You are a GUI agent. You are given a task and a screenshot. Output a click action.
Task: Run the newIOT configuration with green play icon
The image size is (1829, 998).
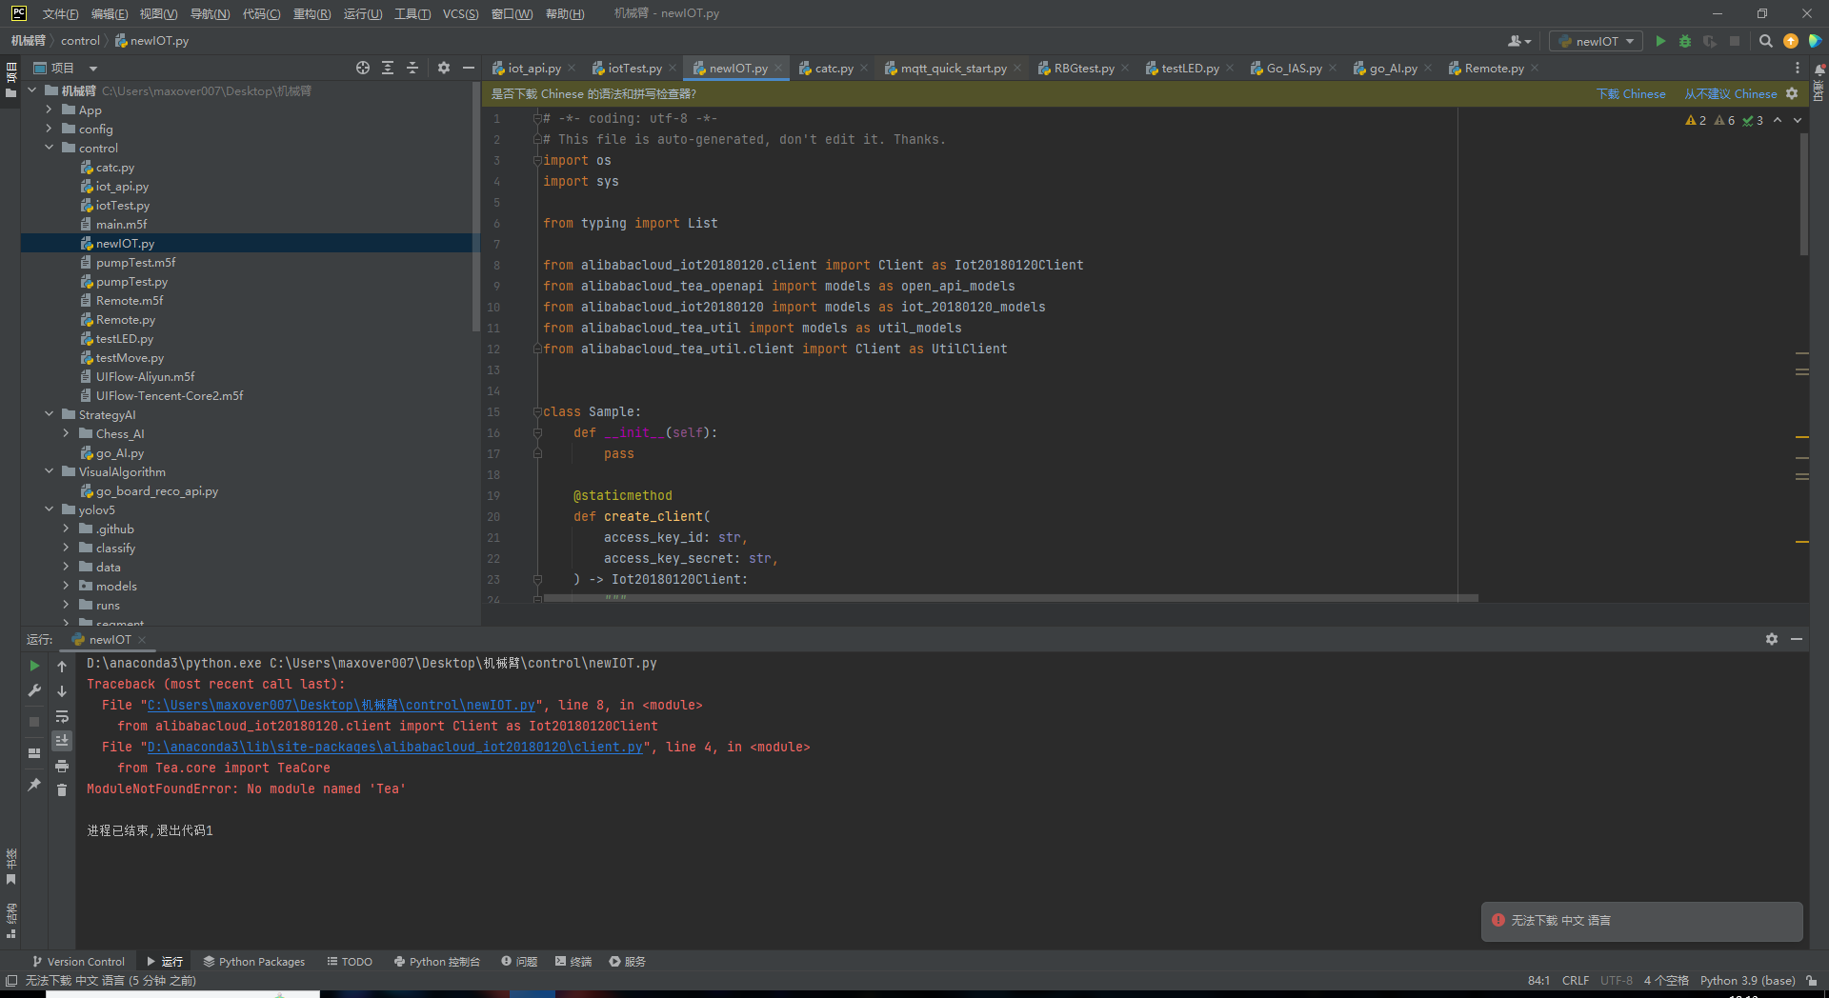pyautogui.click(x=1660, y=41)
